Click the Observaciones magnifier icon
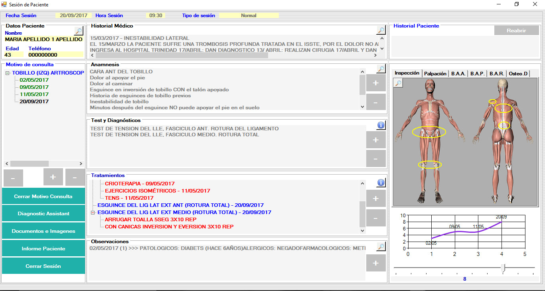 coord(381,247)
